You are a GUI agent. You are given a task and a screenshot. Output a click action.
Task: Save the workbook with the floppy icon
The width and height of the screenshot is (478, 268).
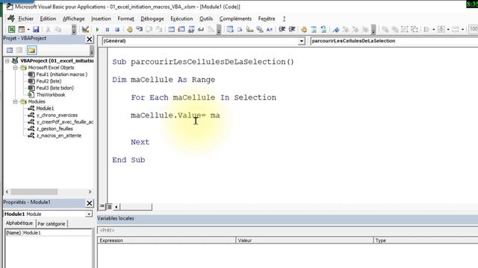[36, 29]
